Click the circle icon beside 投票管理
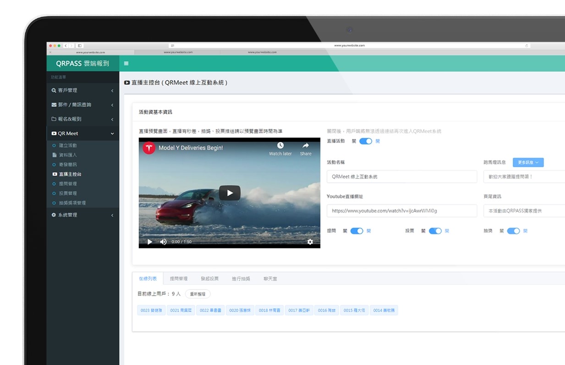The width and height of the screenshot is (565, 365). click(55, 194)
